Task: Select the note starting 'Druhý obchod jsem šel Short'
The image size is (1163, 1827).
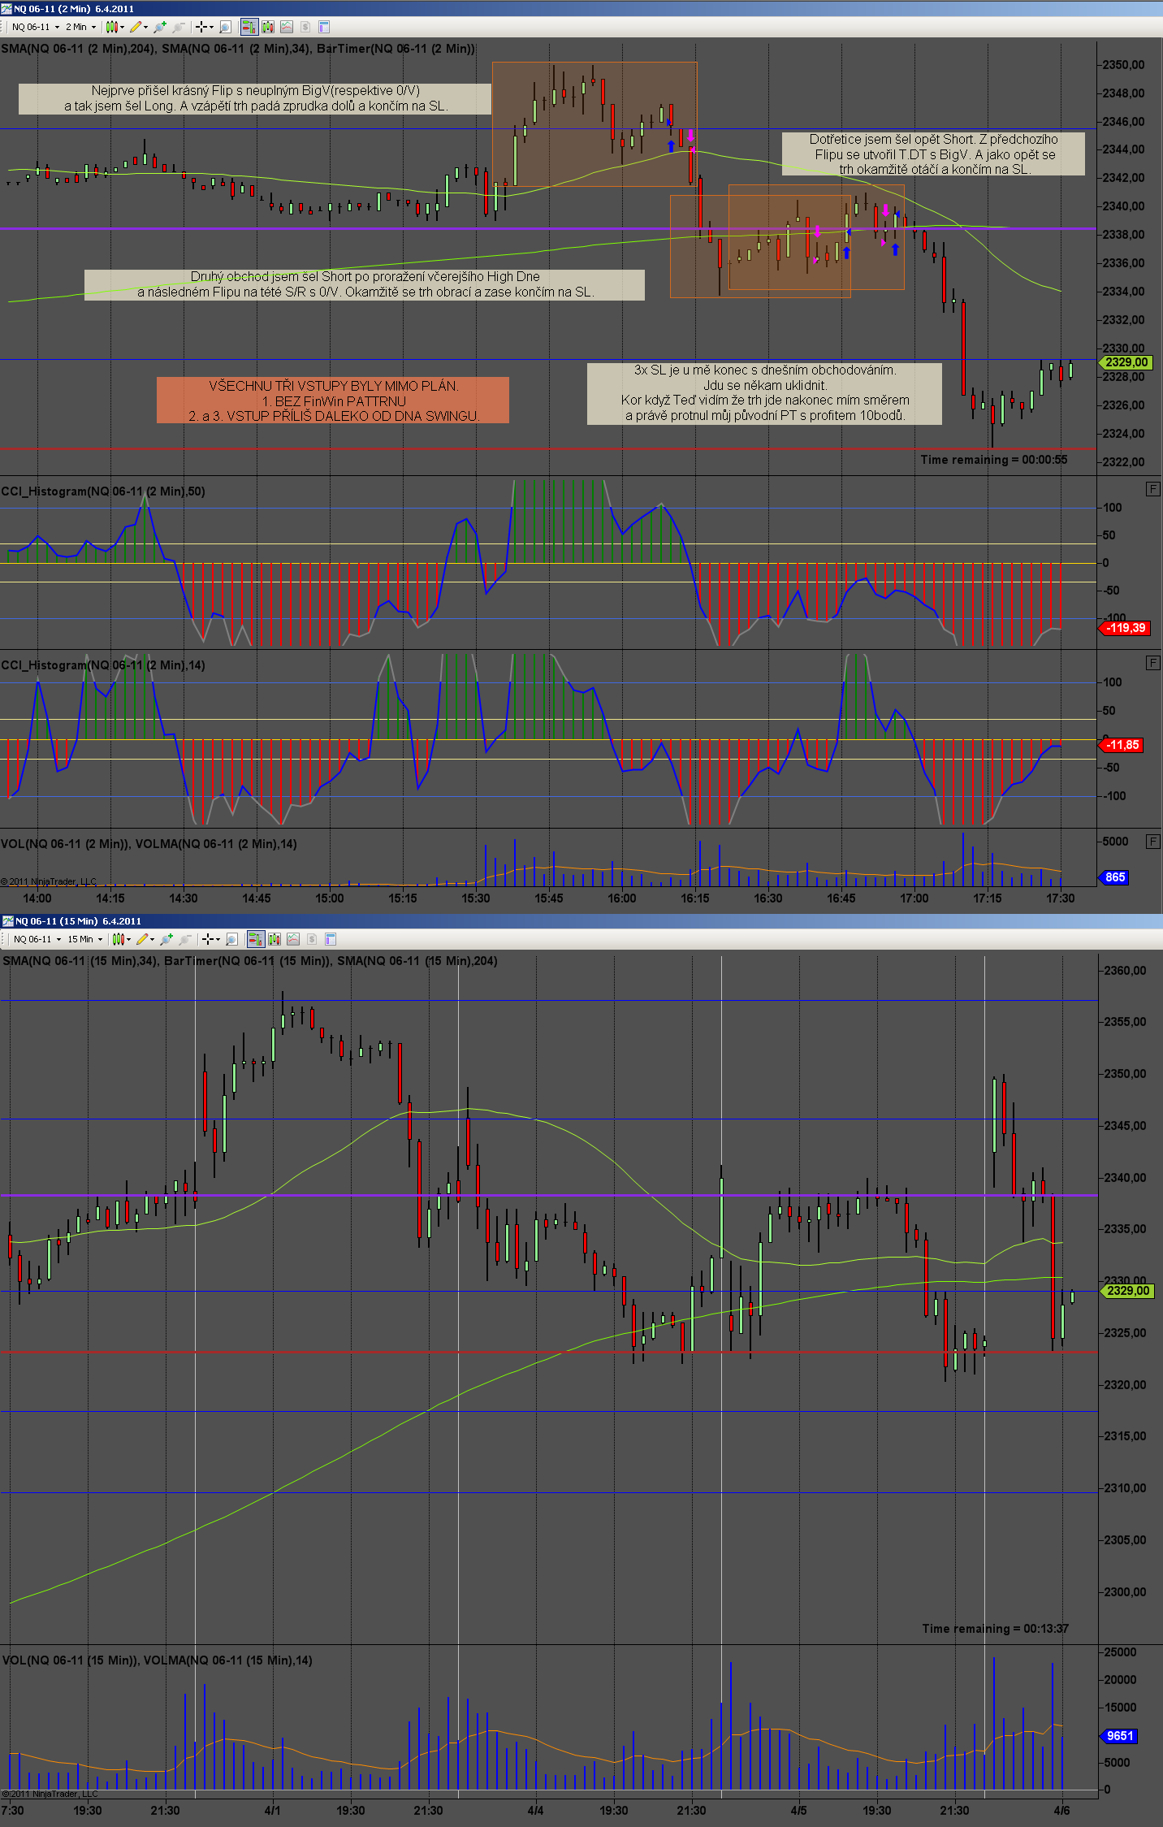Action: [365, 285]
